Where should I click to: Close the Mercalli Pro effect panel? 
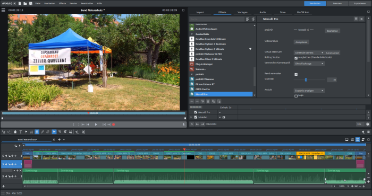point(361,19)
